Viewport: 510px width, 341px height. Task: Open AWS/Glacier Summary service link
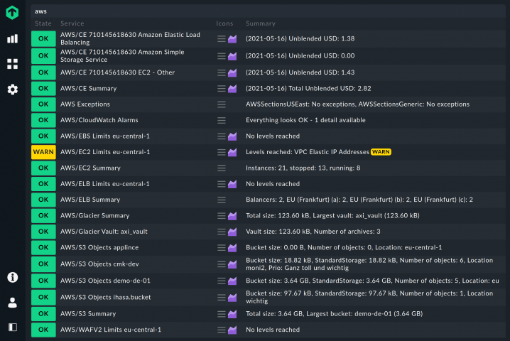point(95,215)
